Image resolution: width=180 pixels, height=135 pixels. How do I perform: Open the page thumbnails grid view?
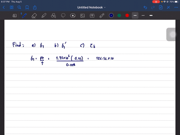click(x=12, y=7)
